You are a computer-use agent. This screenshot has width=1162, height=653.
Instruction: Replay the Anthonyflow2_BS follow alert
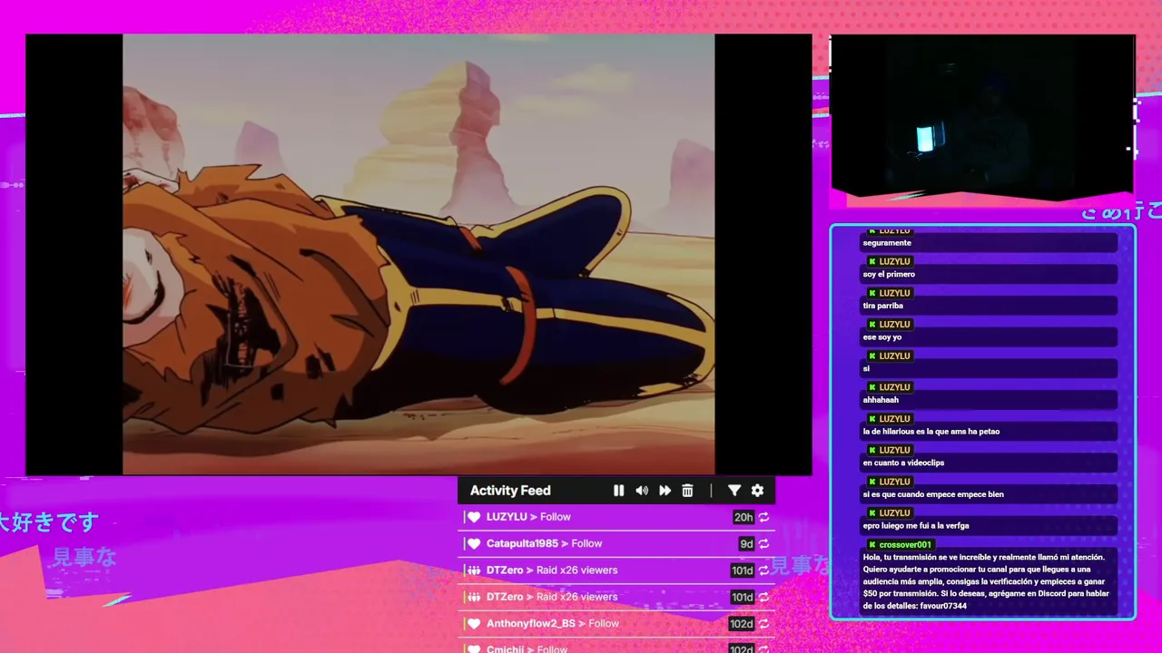click(764, 624)
